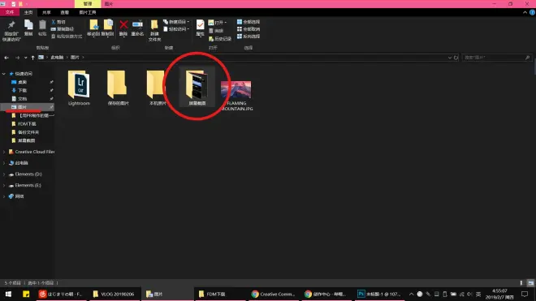This screenshot has height=301, width=536.
Task: Click the 管理 (Manage) contextual tab
Action: click(x=88, y=4)
